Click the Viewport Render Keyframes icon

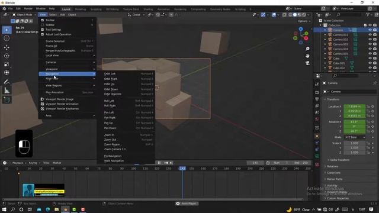point(42,109)
